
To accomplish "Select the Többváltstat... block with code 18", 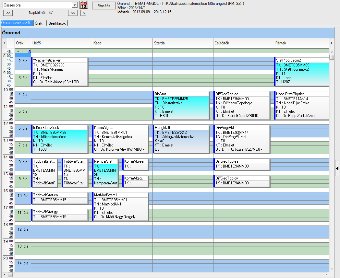I will [45, 173].
